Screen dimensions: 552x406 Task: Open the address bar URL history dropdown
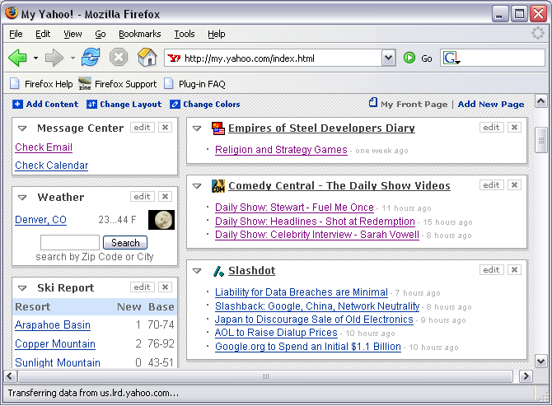(388, 58)
